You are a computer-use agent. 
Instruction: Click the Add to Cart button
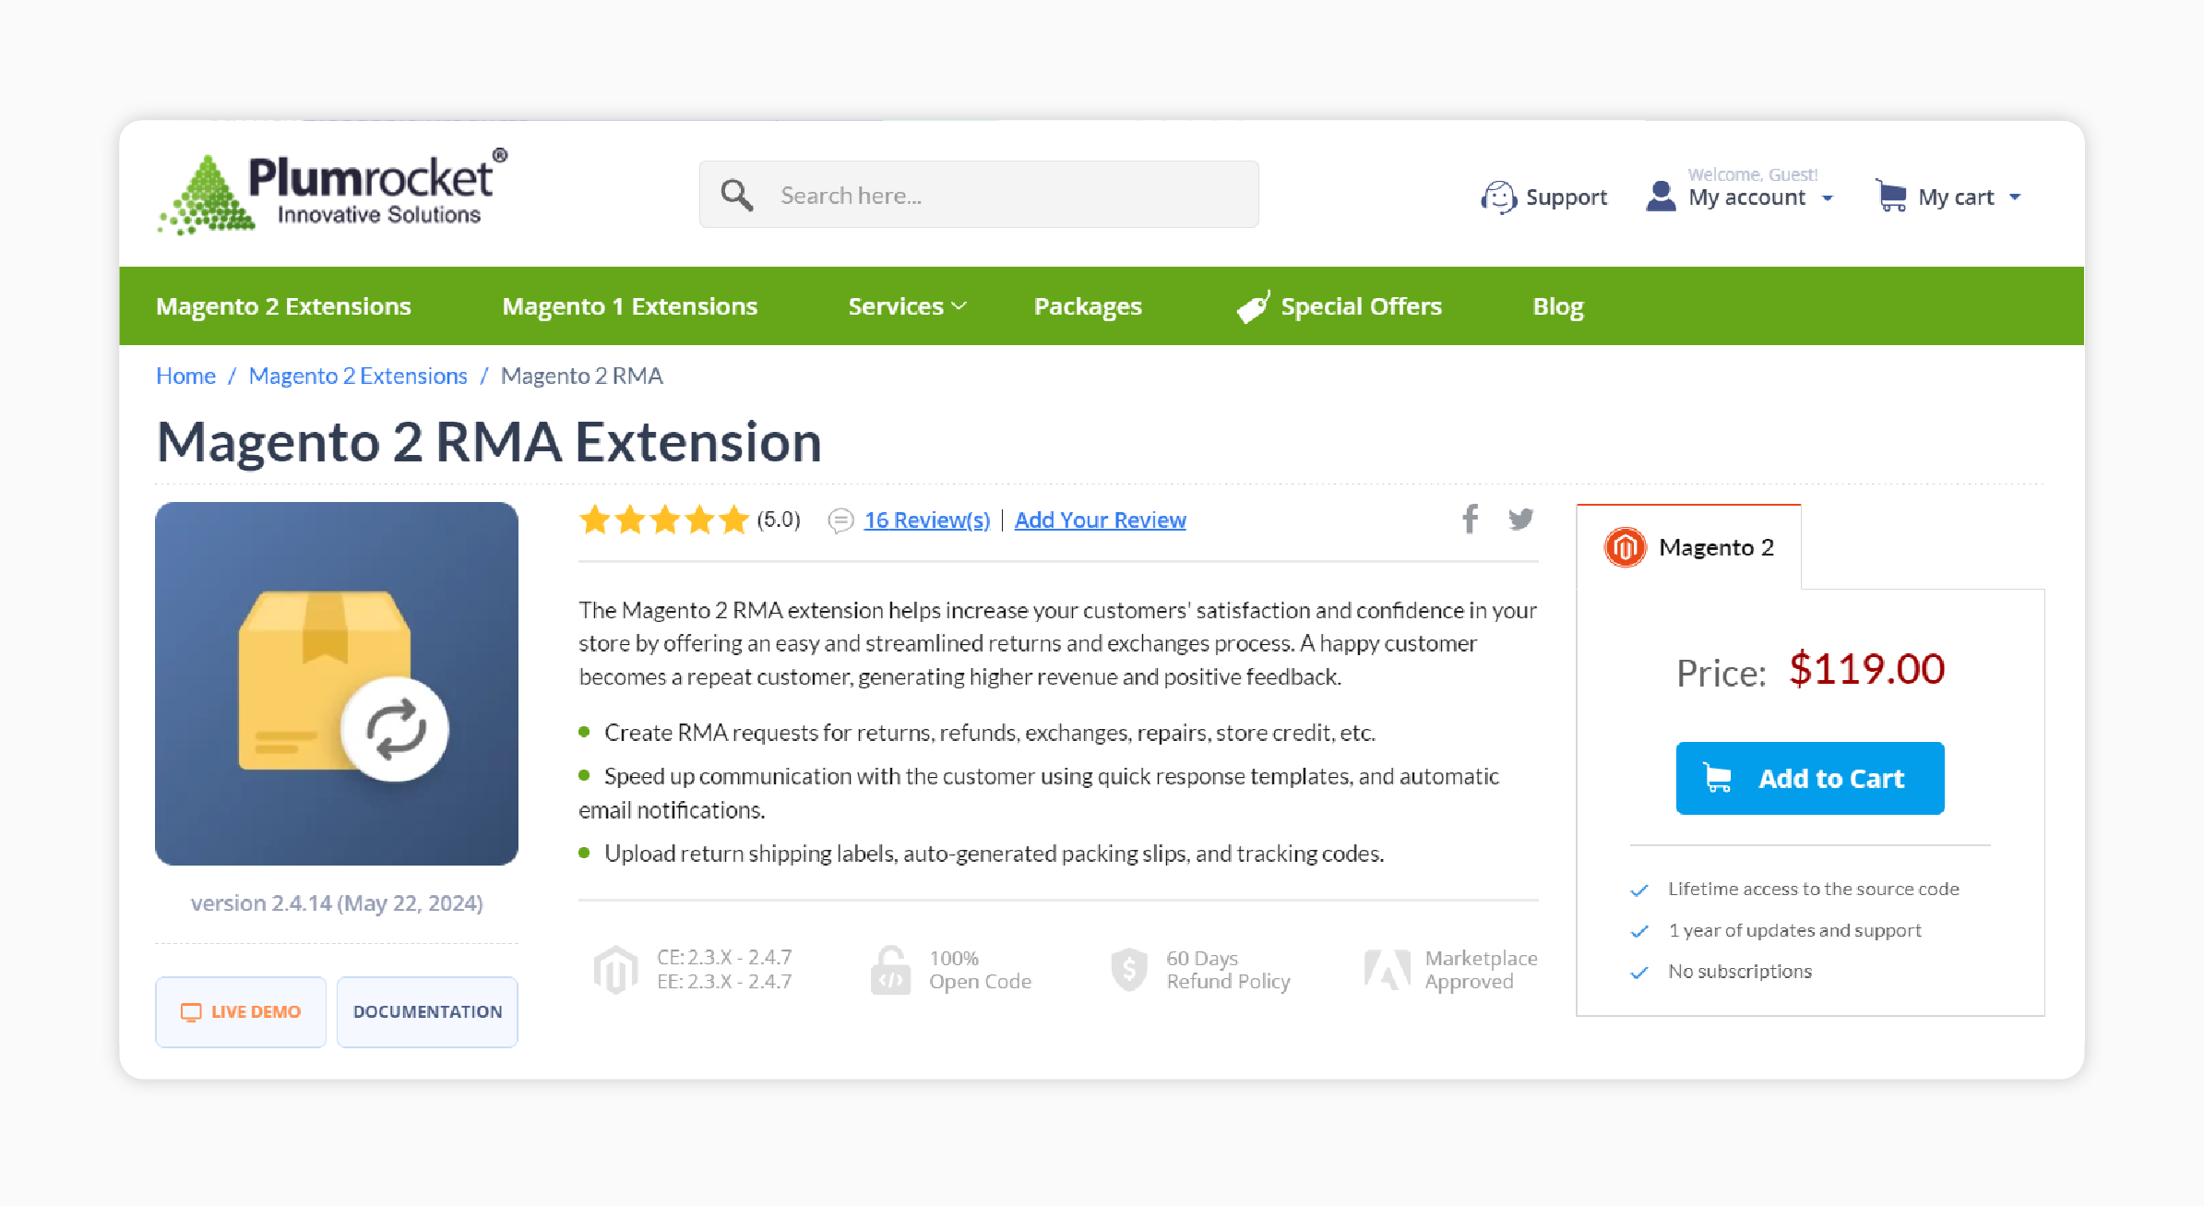tap(1810, 778)
